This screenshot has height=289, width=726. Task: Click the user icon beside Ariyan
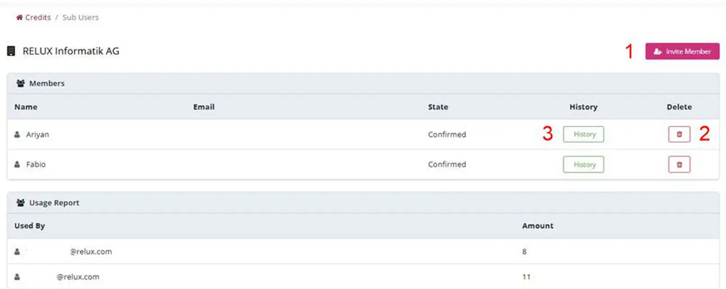[x=17, y=135]
